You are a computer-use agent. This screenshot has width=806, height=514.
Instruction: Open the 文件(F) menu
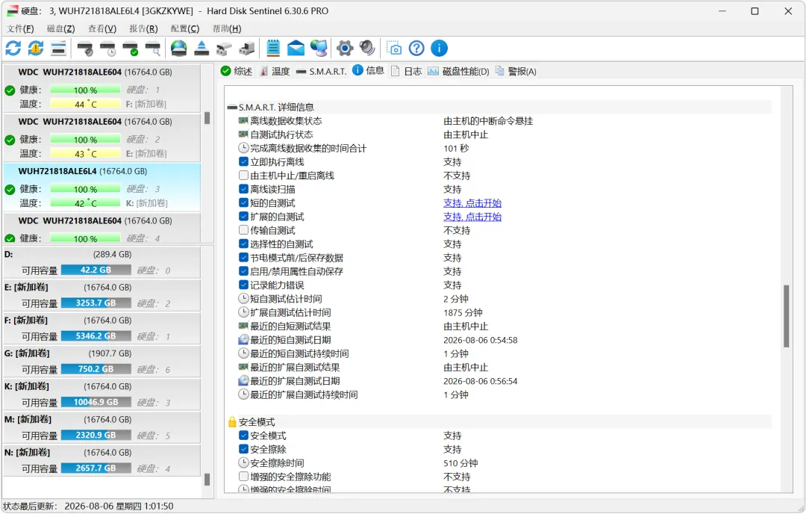pyautogui.click(x=21, y=28)
